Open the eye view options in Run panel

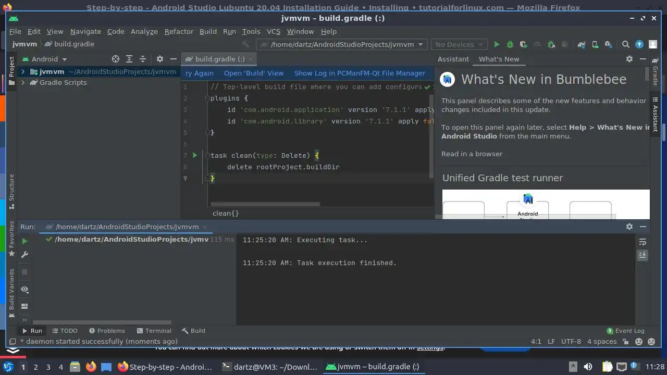click(24, 289)
